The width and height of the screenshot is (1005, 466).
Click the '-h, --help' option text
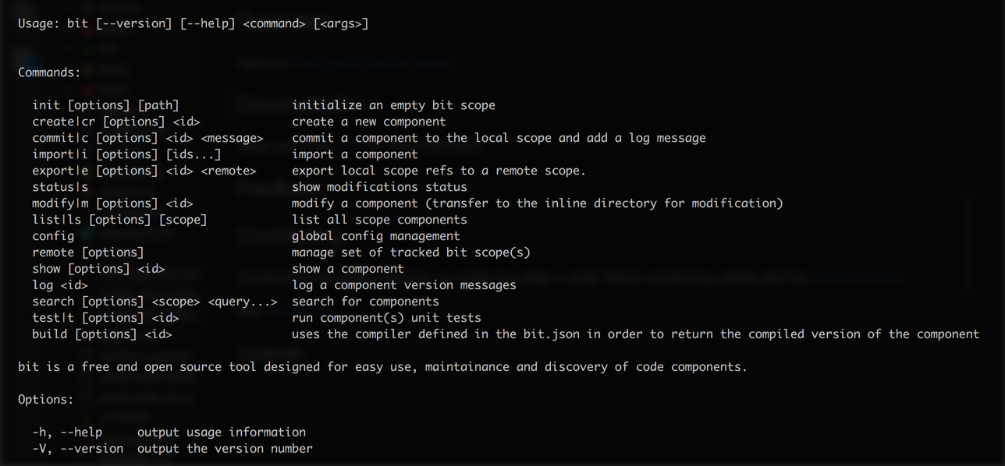point(67,432)
